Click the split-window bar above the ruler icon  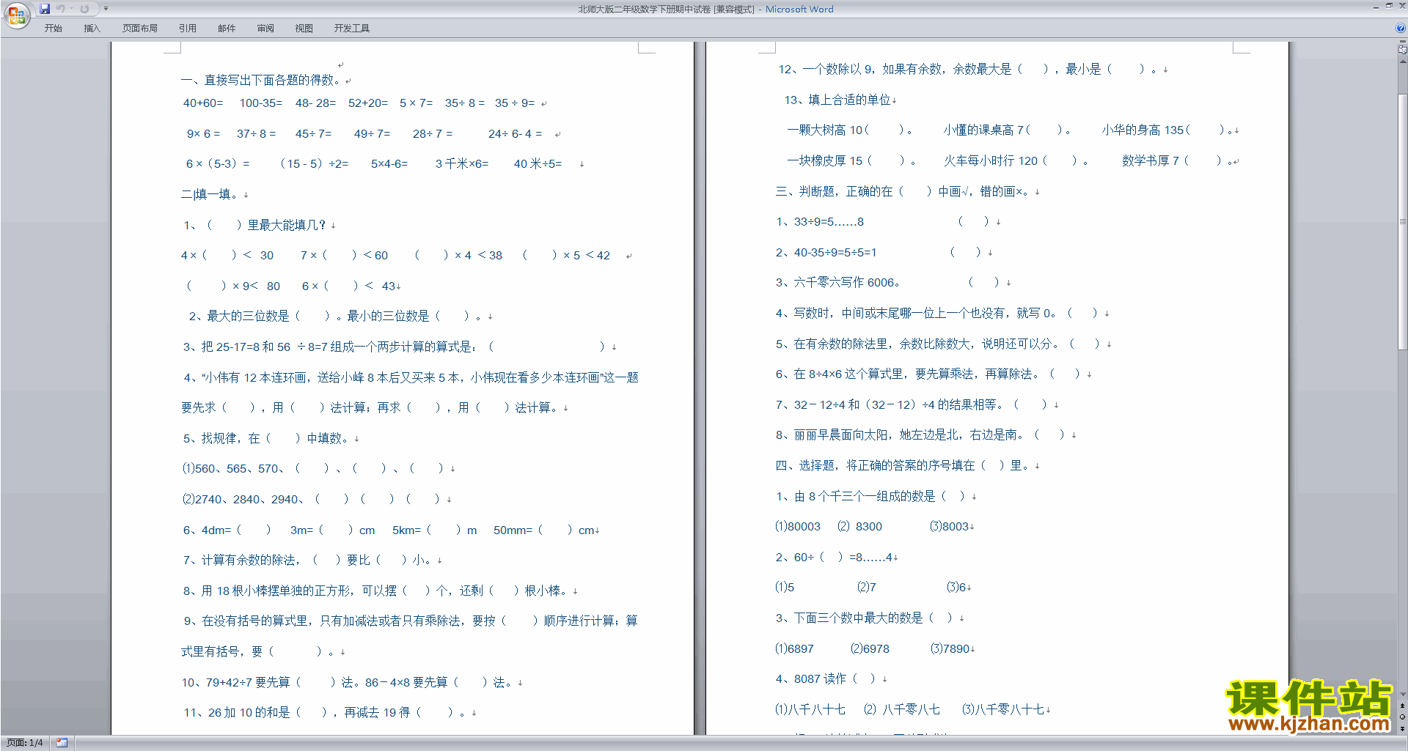pos(1403,42)
